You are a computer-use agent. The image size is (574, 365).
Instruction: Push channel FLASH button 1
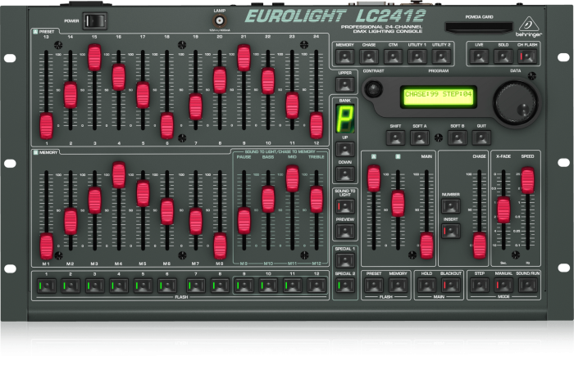tap(47, 286)
